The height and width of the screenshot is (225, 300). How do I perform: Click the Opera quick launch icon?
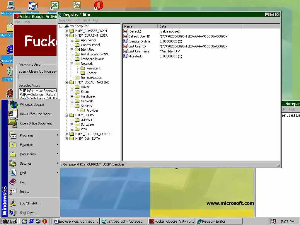tap(45, 221)
